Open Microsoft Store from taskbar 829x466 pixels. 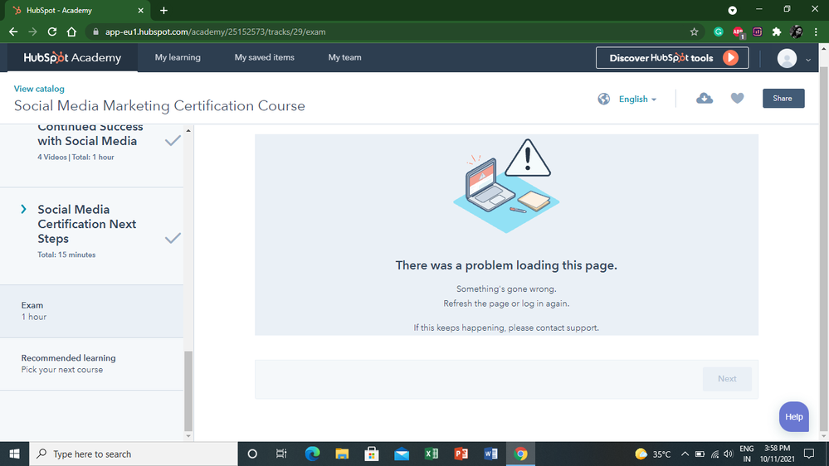tap(372, 454)
